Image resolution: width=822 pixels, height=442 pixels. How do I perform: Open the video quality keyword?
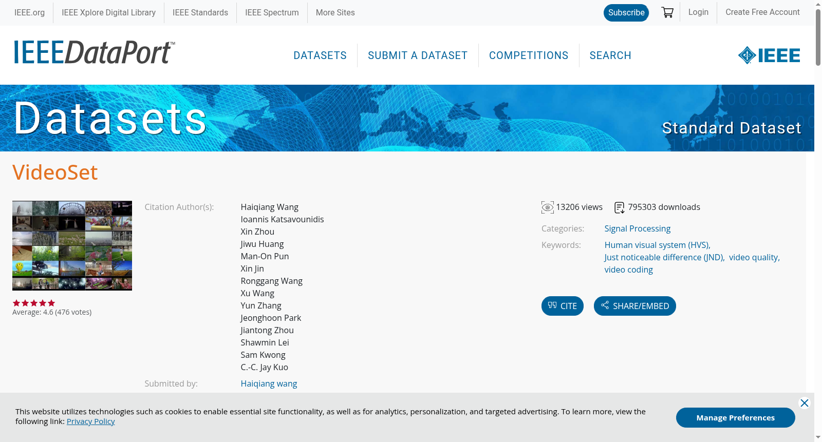(x=754, y=257)
